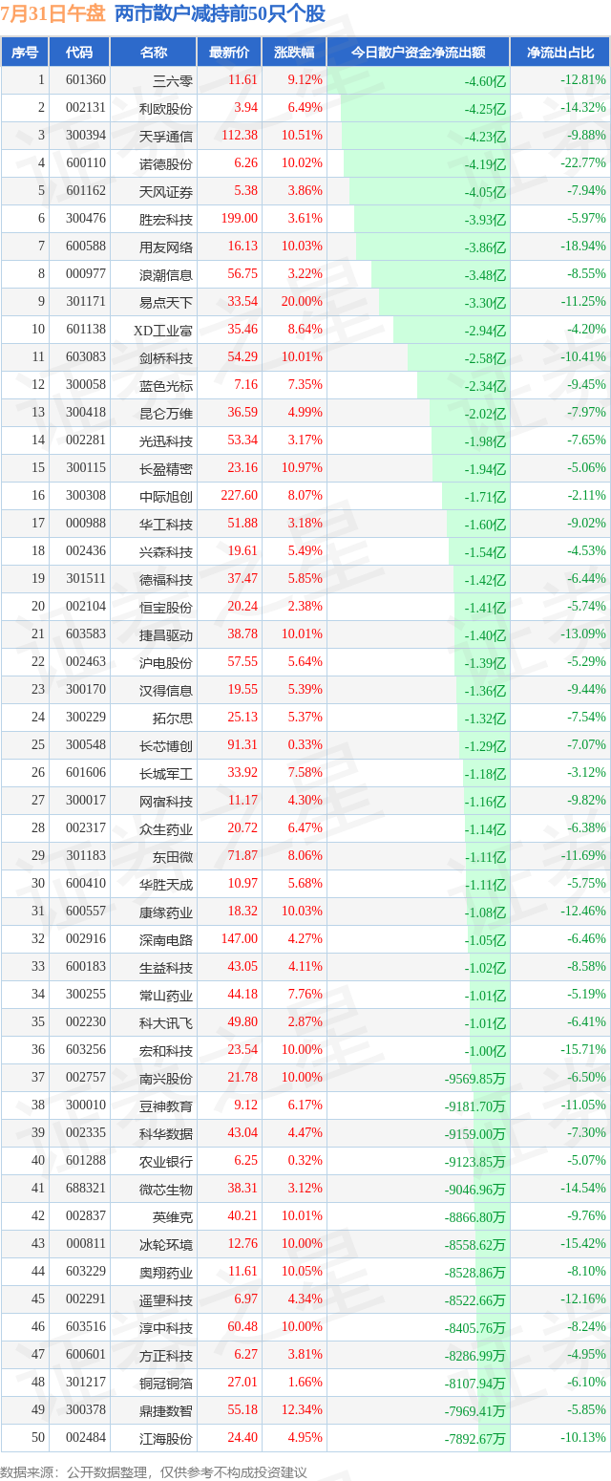Click the price 147.00 for 深南电路
Screen dimensions: 611x1481
coord(238,939)
